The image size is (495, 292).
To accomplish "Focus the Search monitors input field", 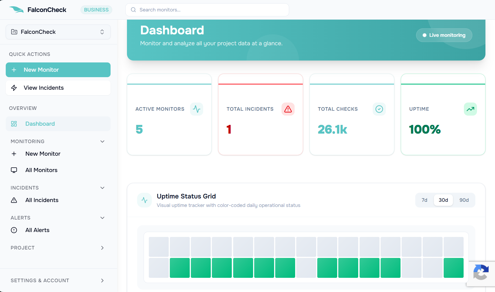I will pyautogui.click(x=207, y=10).
